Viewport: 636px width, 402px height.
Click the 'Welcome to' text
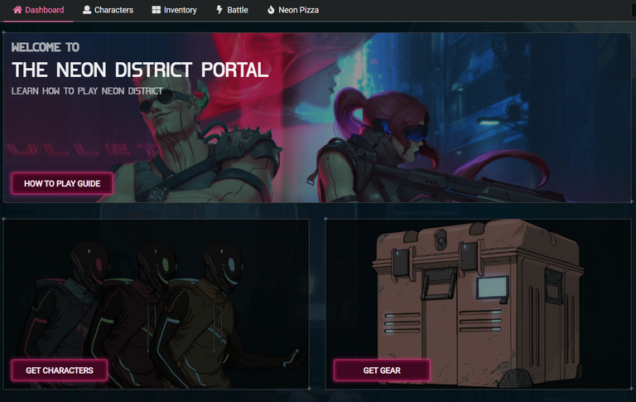(x=46, y=47)
